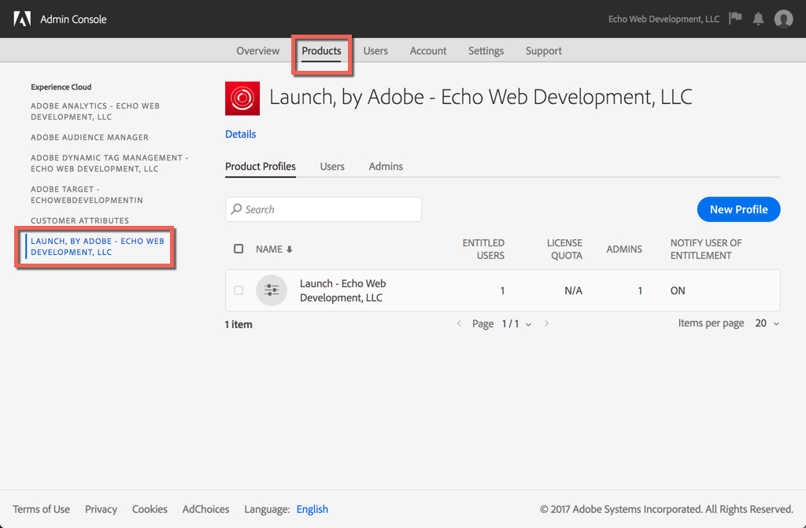Click the New Profile button
This screenshot has height=528, width=806.
click(738, 209)
